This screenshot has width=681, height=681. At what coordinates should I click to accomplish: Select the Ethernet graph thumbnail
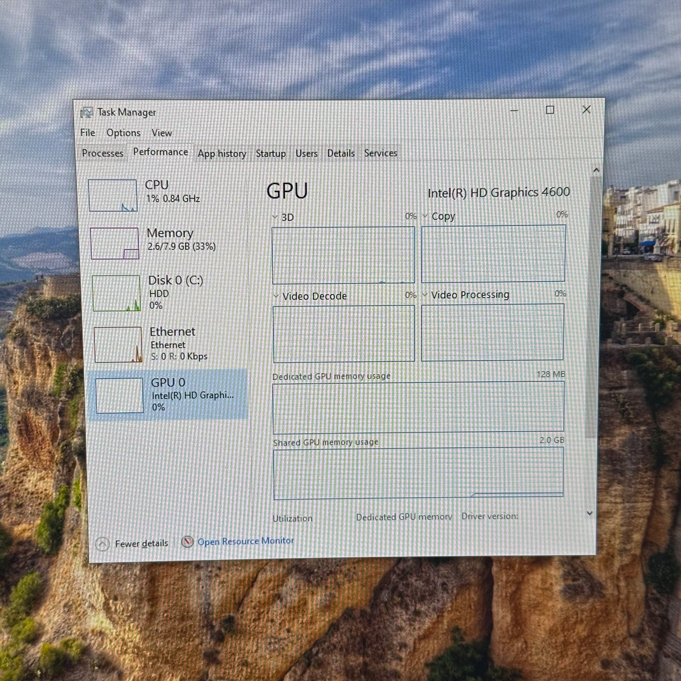[118, 345]
